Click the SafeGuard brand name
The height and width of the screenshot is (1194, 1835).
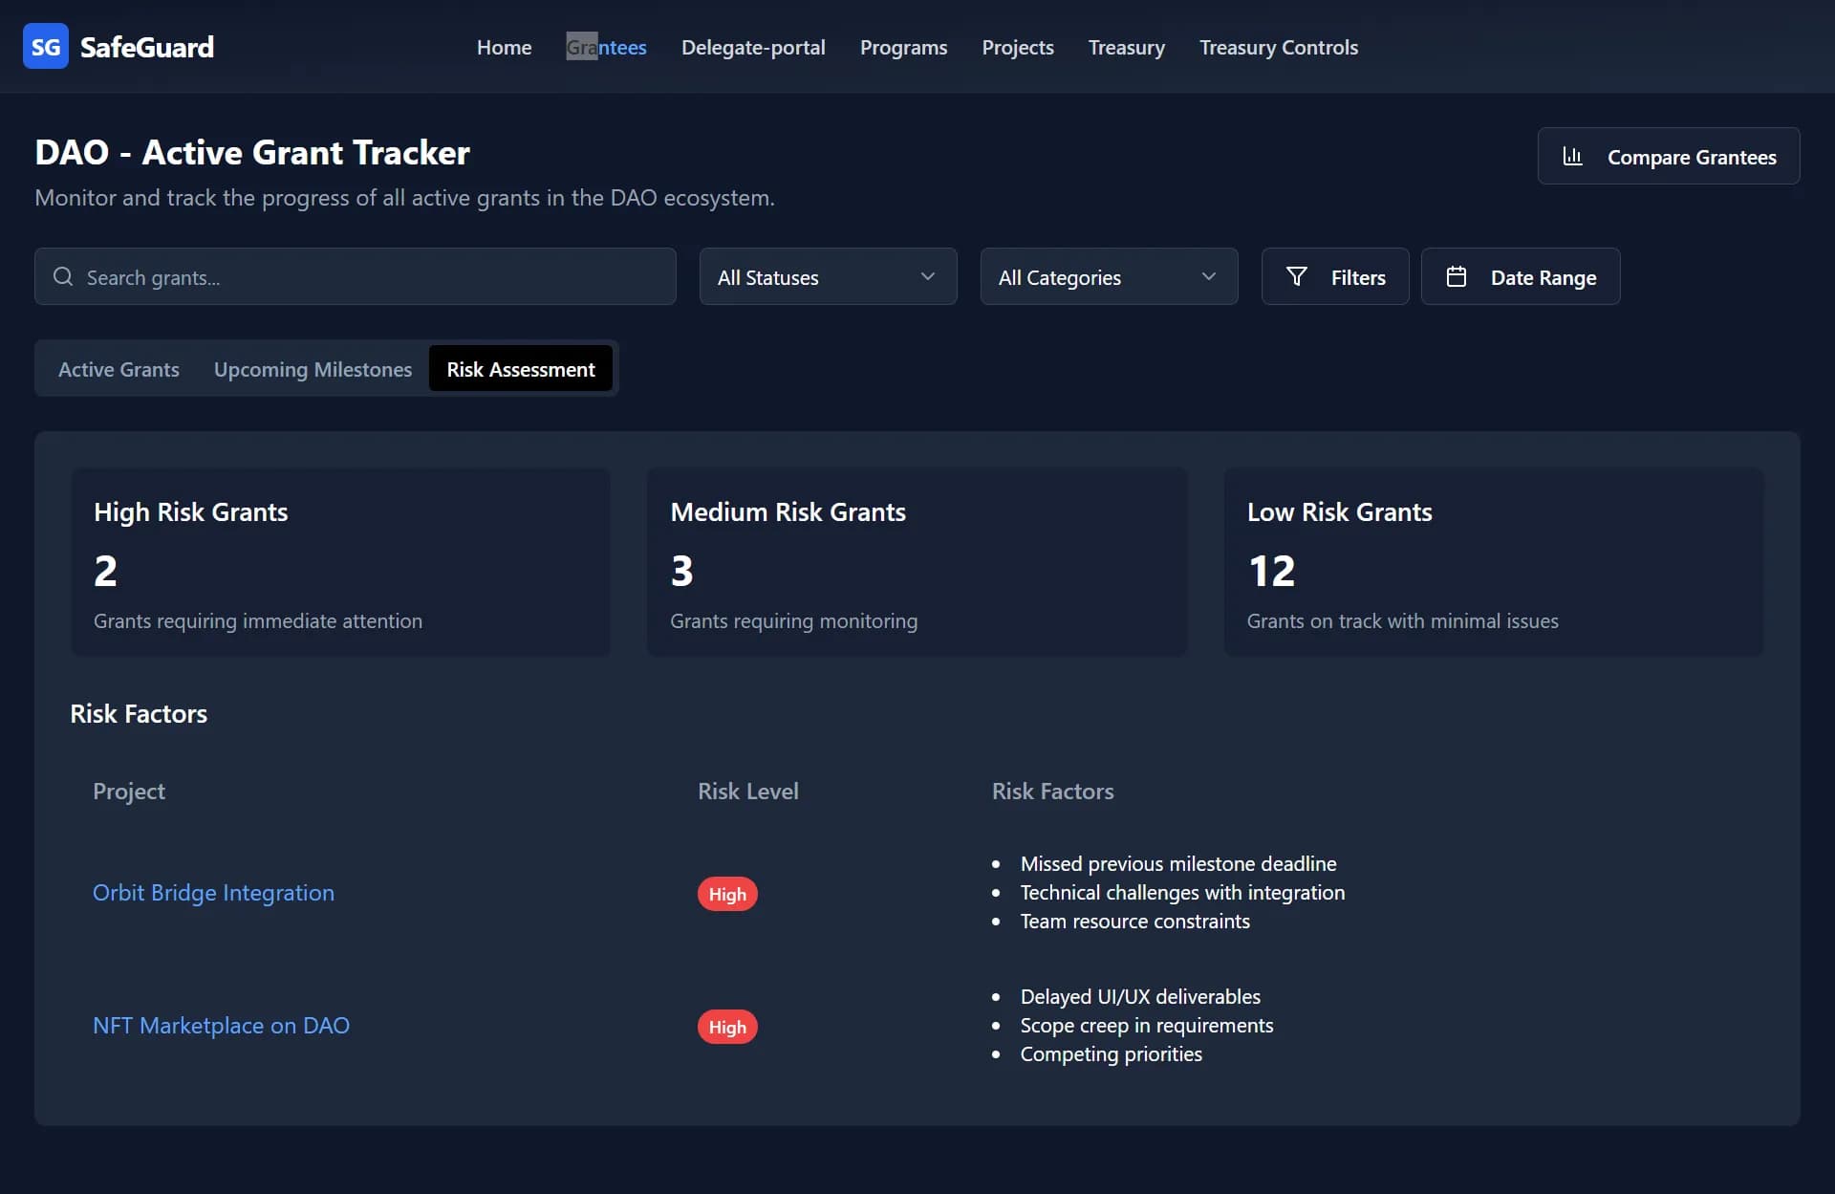tap(147, 47)
